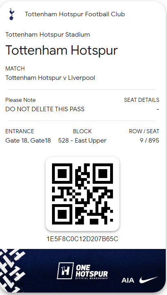This screenshot has width=167, height=295.
Task: Click the MATCH field label
Action: tap(15, 68)
